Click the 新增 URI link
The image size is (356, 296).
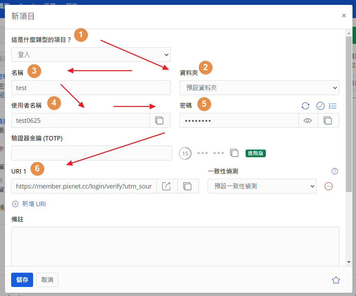click(x=29, y=204)
